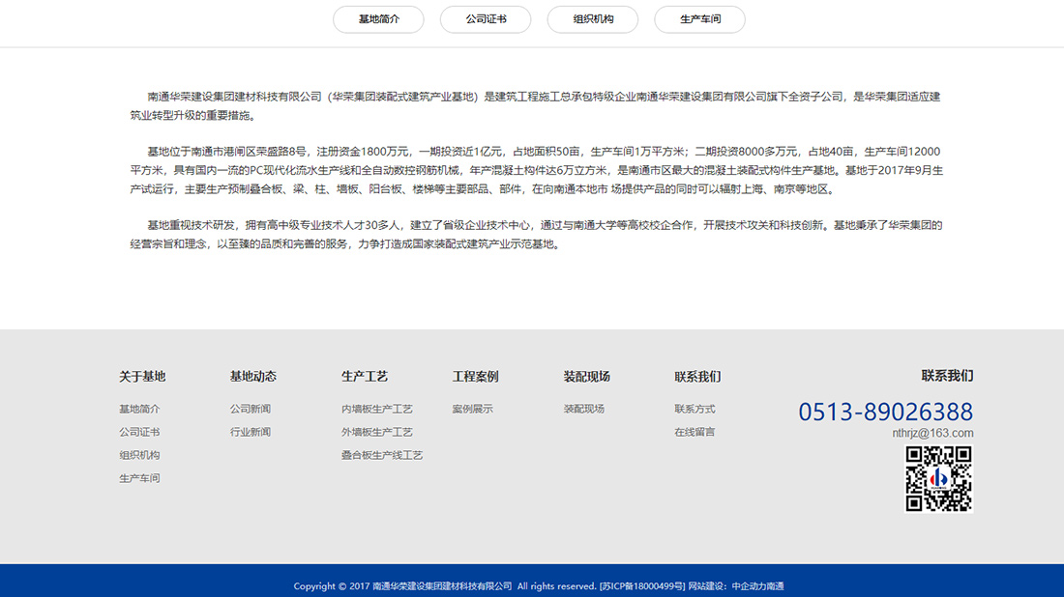
Task: Click the 南通 link in copyright bar
Action: point(774,586)
